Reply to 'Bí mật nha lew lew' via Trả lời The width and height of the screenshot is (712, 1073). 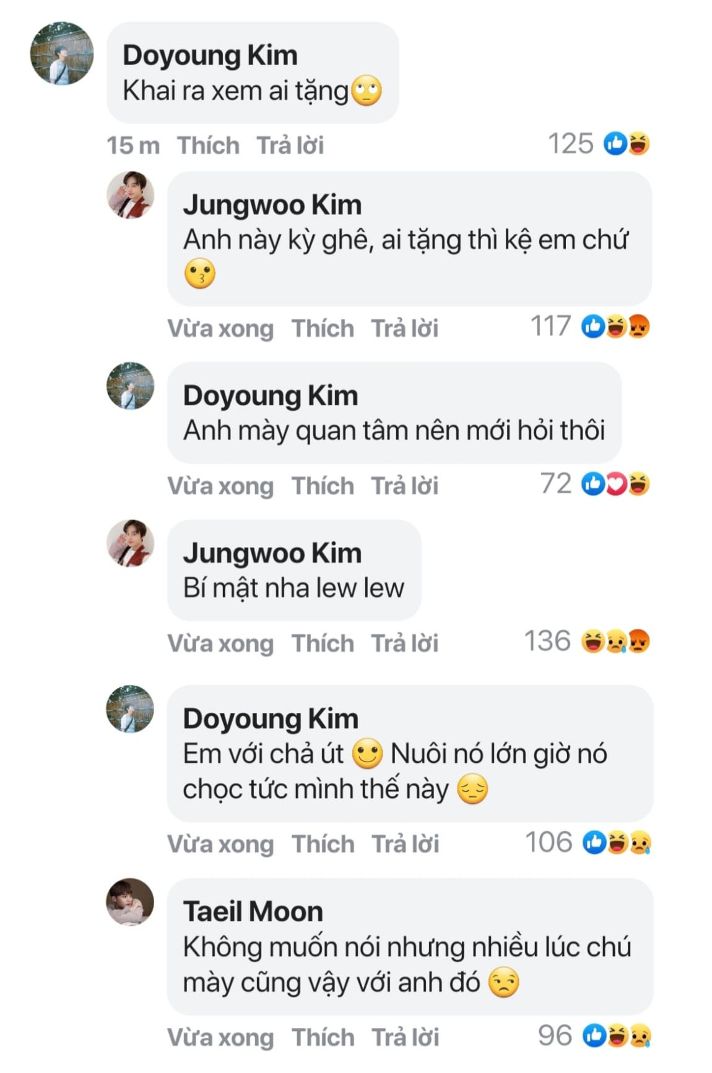coord(405,644)
